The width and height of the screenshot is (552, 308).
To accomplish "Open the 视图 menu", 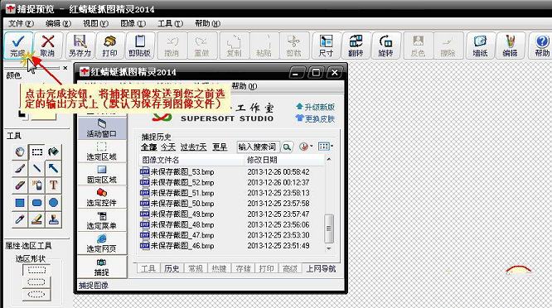I will 95,23.
